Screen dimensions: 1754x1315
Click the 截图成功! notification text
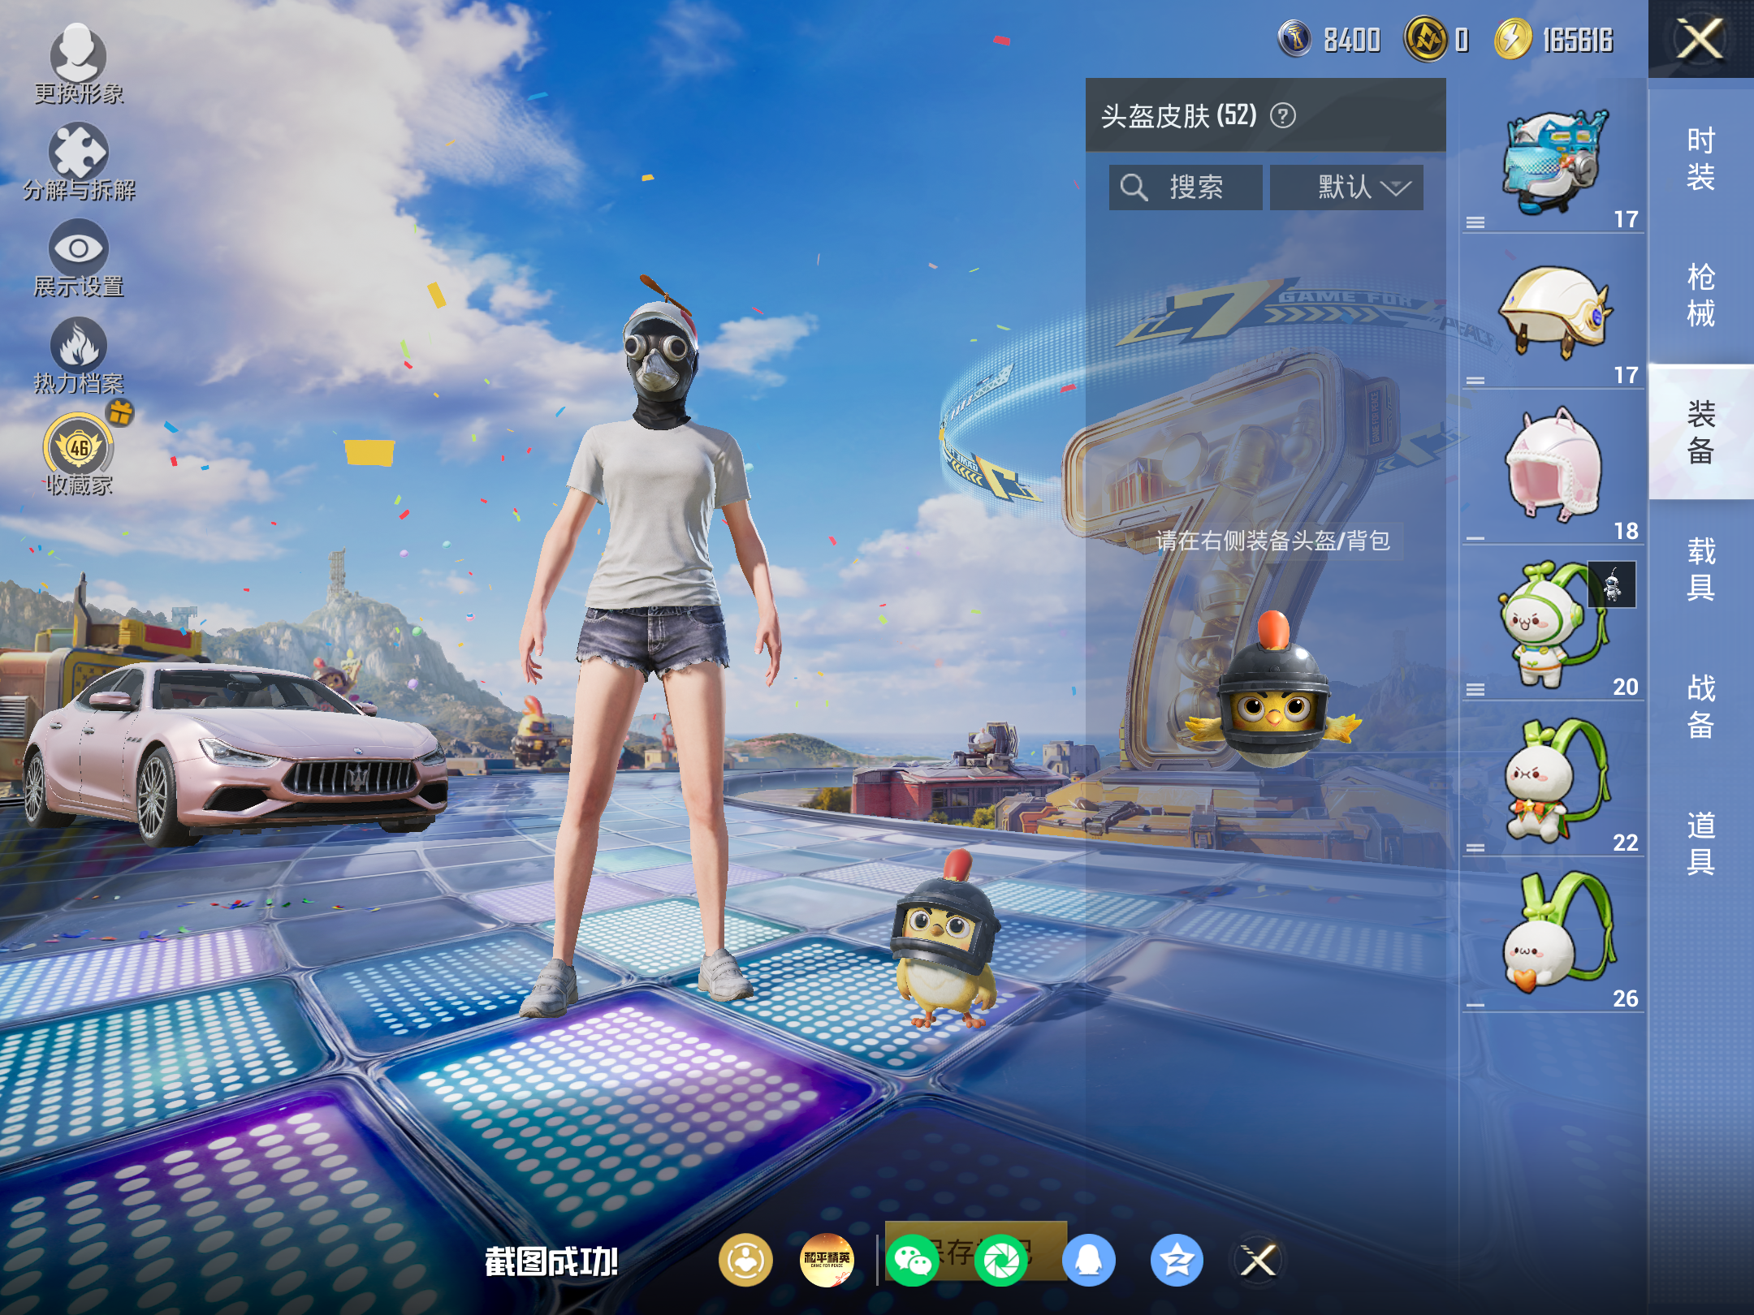pos(551,1261)
